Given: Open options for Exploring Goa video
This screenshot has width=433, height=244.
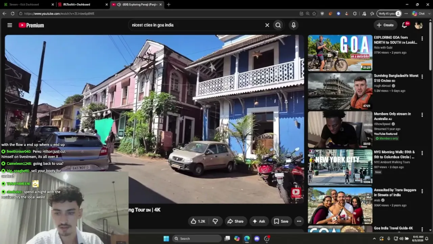Looking at the screenshot, I should [422, 39].
